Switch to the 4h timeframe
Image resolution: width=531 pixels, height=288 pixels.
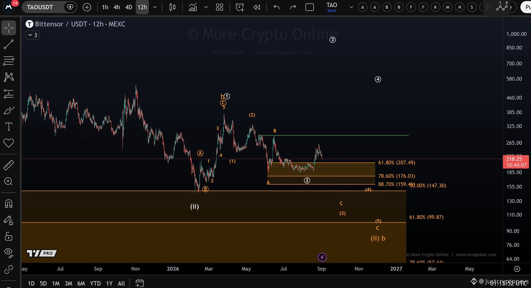tap(117, 7)
